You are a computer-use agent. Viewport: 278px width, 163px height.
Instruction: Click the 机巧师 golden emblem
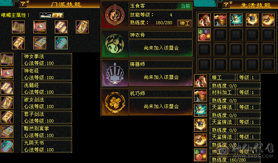[x=115, y=102]
